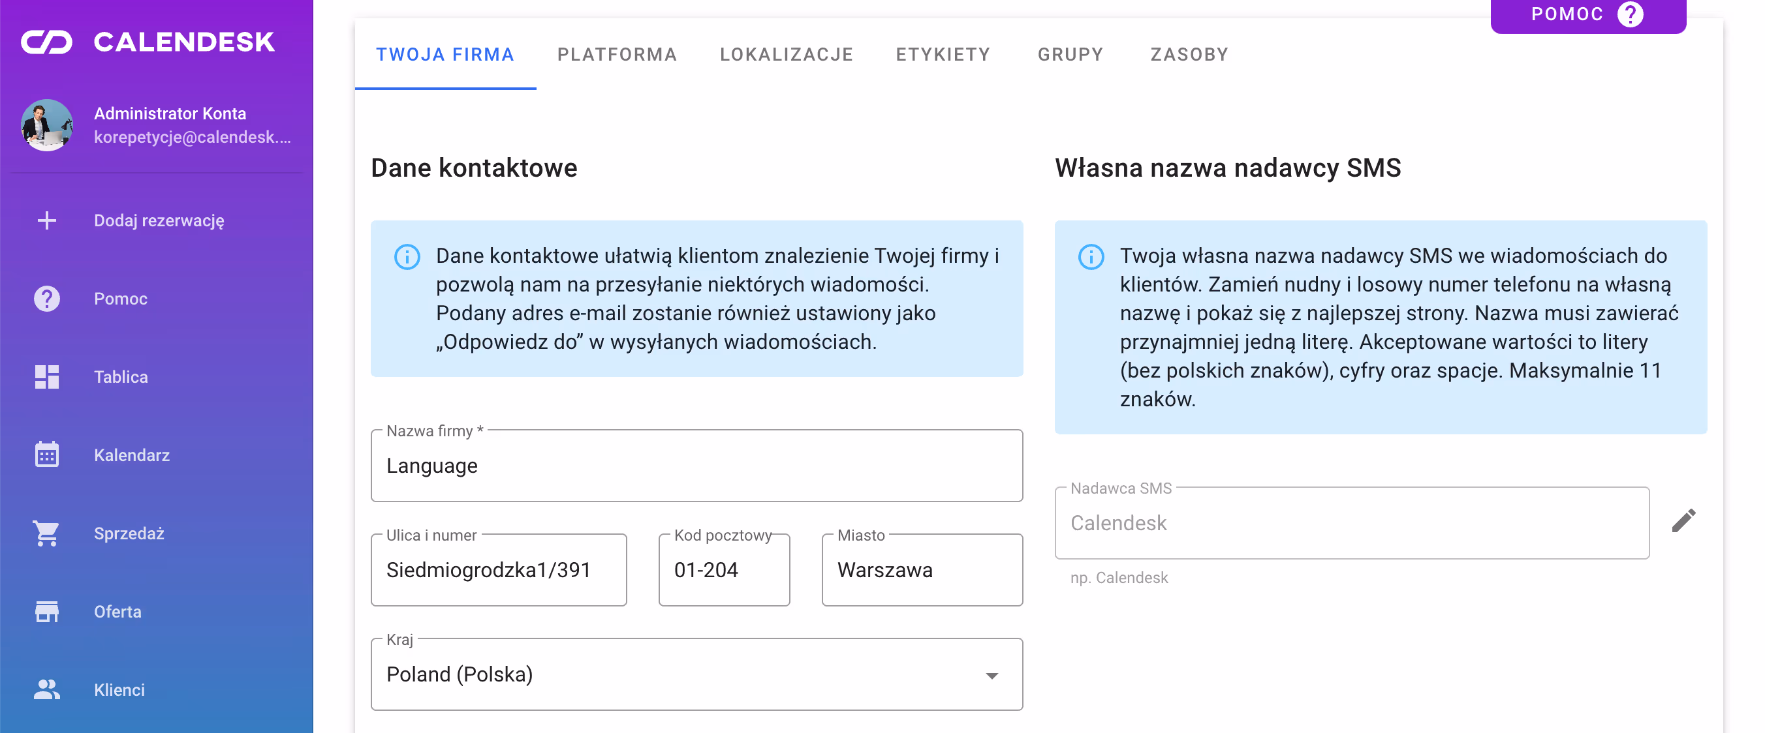Click the pencil icon next to Nadawca SMS
Screen dimensions: 1765x733
(1684, 522)
